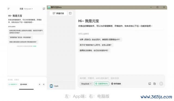Click the round send button on desktop

pos(161,84)
